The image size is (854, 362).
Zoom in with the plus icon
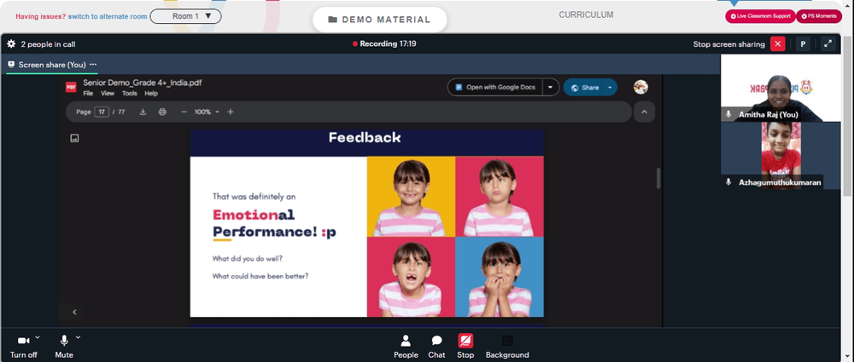[x=231, y=112]
